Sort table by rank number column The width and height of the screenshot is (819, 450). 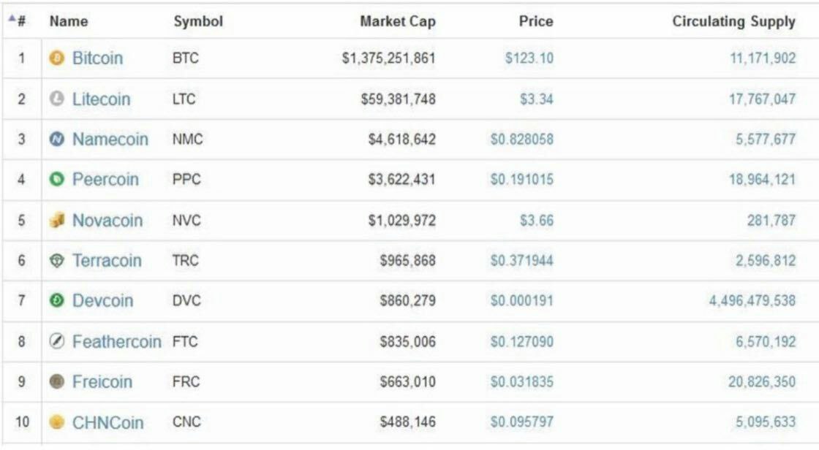click(18, 21)
